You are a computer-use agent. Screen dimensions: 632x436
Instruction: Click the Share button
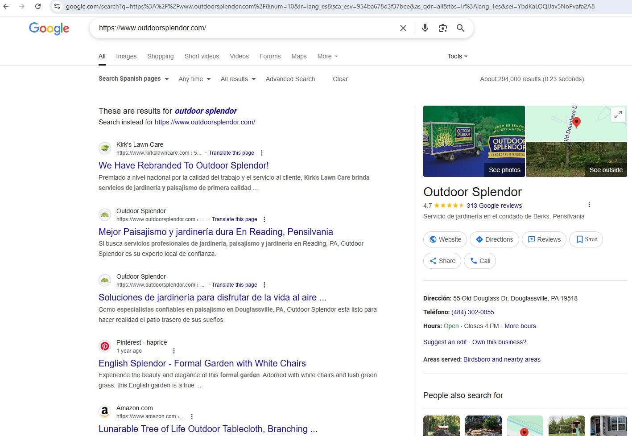point(442,261)
